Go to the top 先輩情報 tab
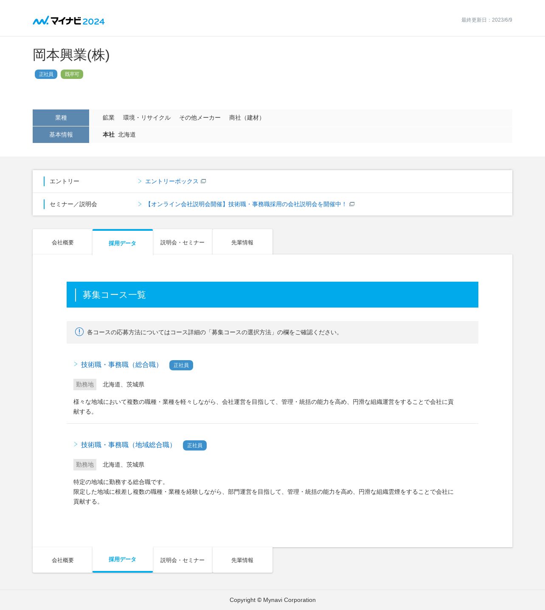The height and width of the screenshot is (610, 545). (242, 242)
